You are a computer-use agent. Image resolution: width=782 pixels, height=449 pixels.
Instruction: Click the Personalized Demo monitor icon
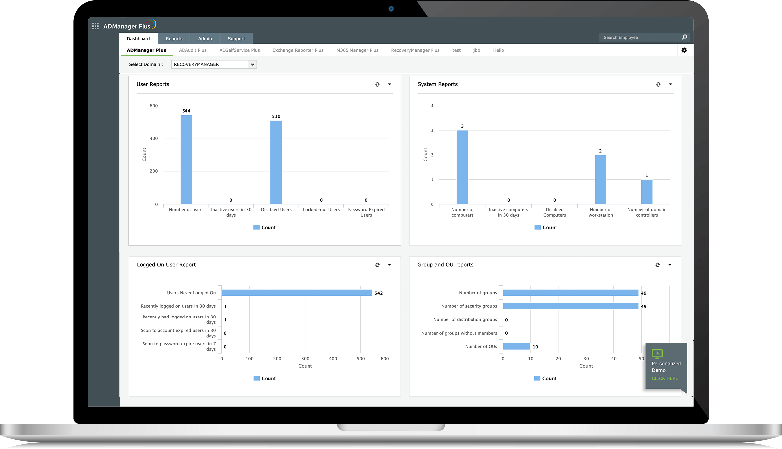tap(657, 354)
